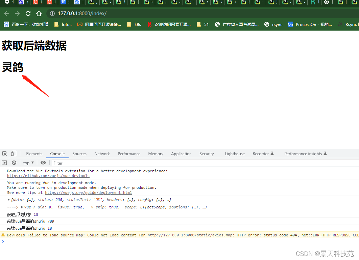The width and height of the screenshot is (359, 260).
Task: Clear the console with the ban icon
Action: [x=14, y=163]
